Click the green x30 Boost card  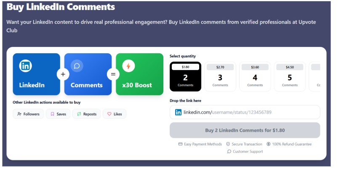(x=139, y=74)
